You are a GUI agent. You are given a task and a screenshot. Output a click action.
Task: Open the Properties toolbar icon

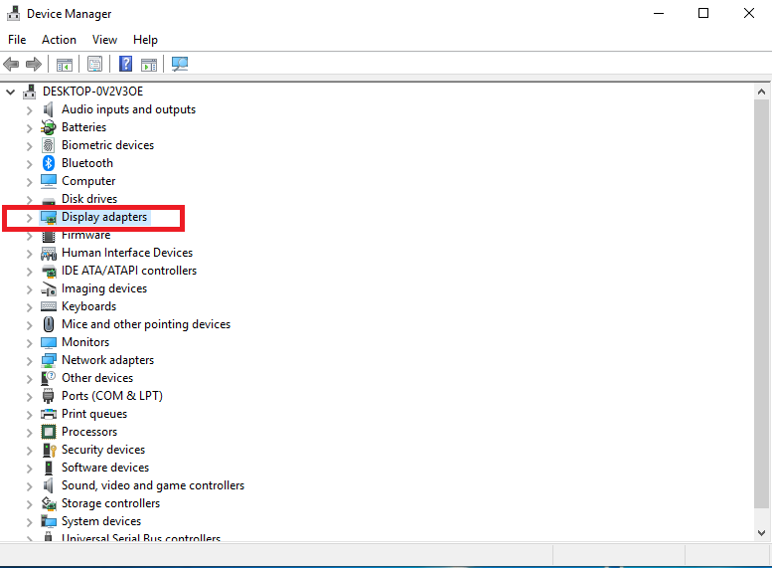(94, 65)
